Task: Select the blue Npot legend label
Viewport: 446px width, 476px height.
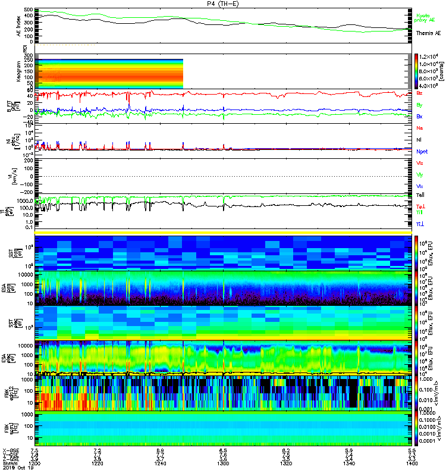Action: [x=422, y=152]
